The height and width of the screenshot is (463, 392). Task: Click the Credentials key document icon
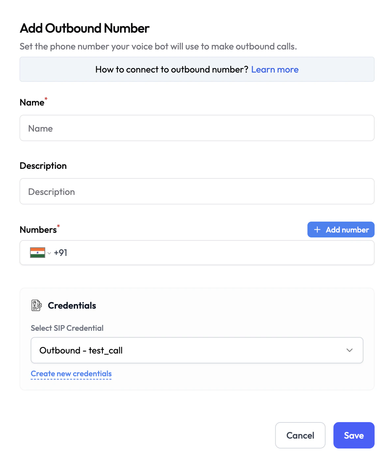click(x=37, y=305)
